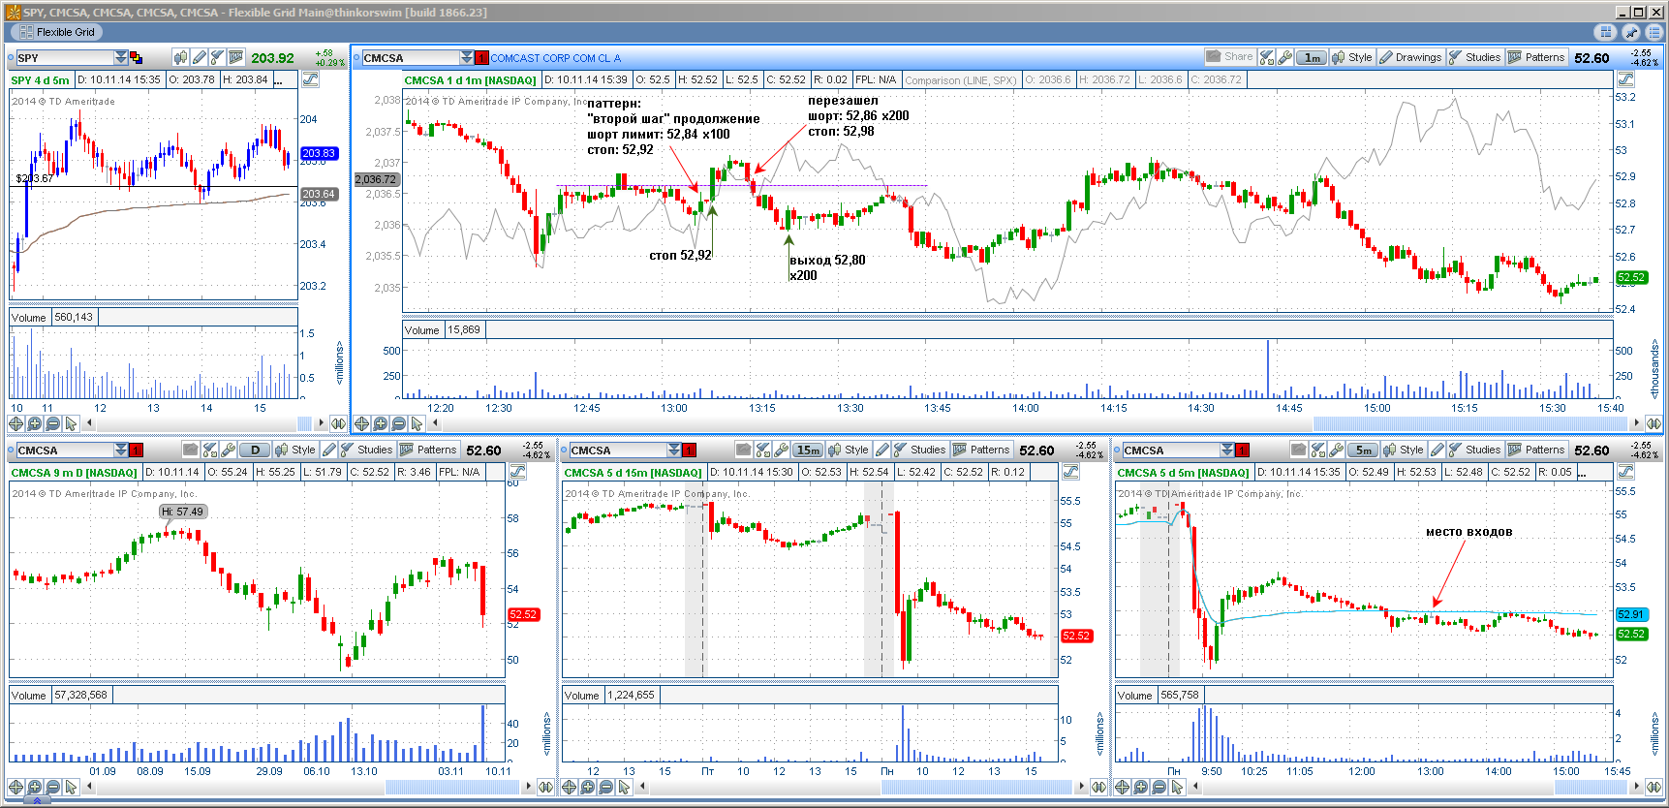Open the 15m timeframe selector
Screen dimensions: 1669x808
click(808, 451)
